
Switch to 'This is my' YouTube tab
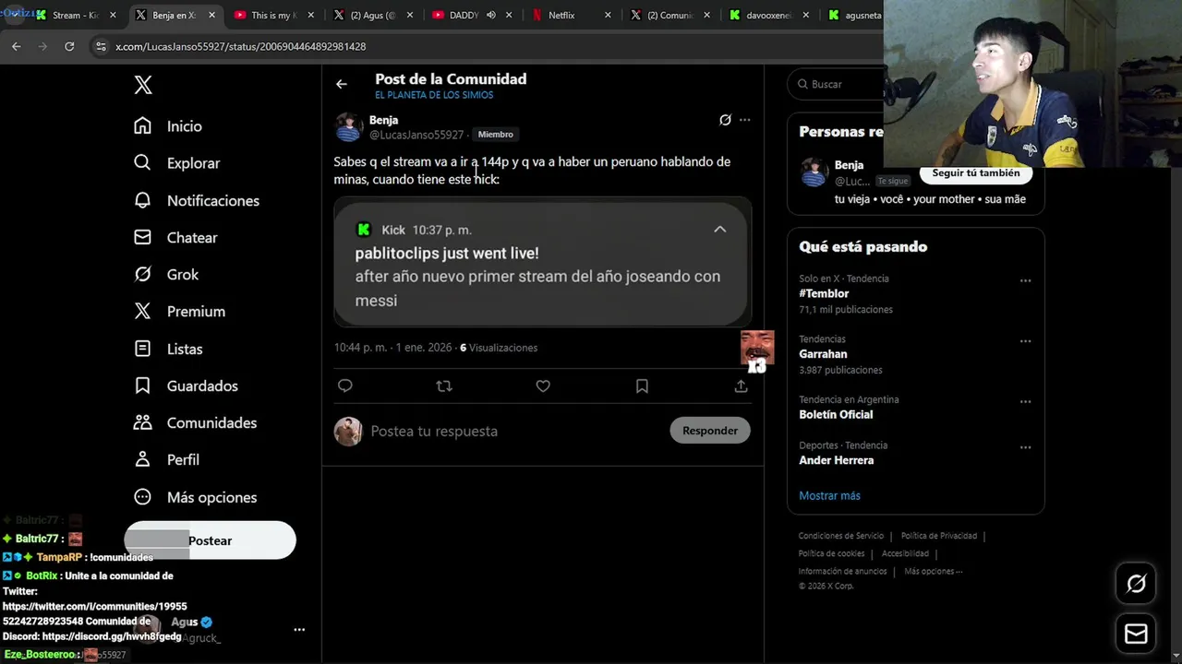click(x=272, y=16)
